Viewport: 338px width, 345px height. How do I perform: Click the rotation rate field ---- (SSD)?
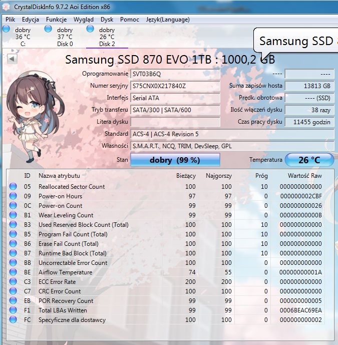(x=309, y=98)
